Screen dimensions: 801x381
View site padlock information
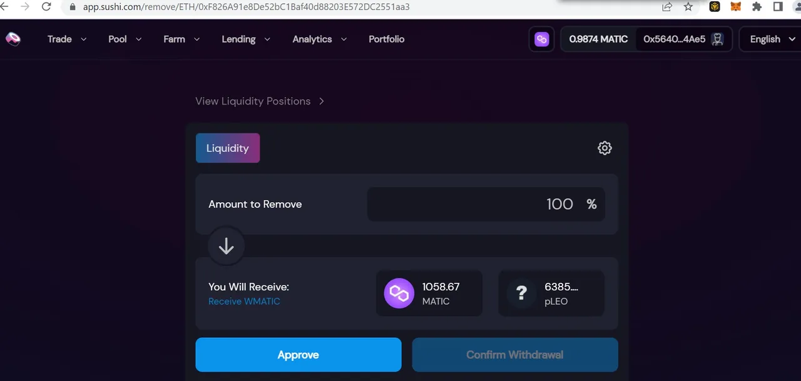(72, 7)
